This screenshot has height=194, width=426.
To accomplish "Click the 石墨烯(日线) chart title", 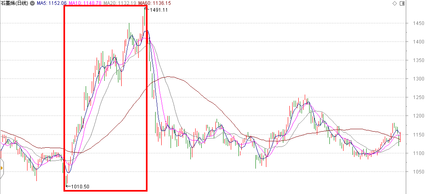I will point(15,4).
